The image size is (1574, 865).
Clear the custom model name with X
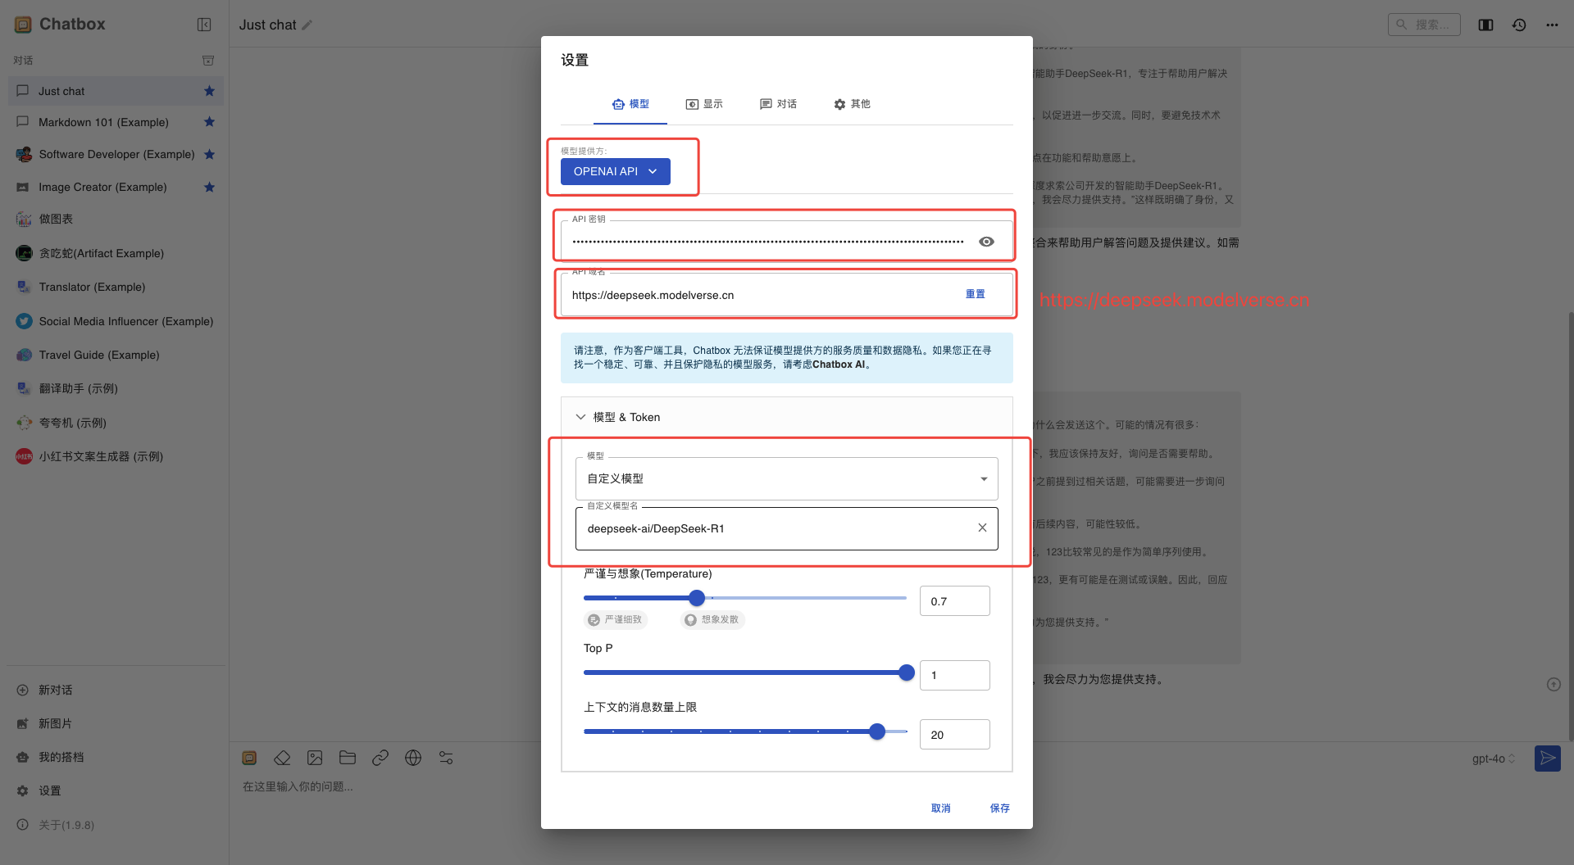pyautogui.click(x=982, y=528)
